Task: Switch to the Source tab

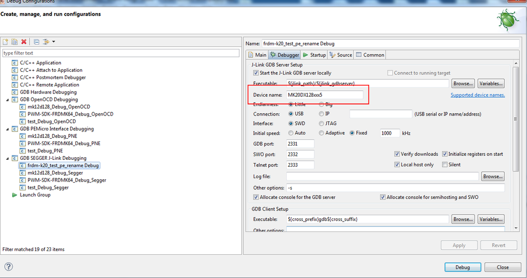Action: pyautogui.click(x=341, y=55)
